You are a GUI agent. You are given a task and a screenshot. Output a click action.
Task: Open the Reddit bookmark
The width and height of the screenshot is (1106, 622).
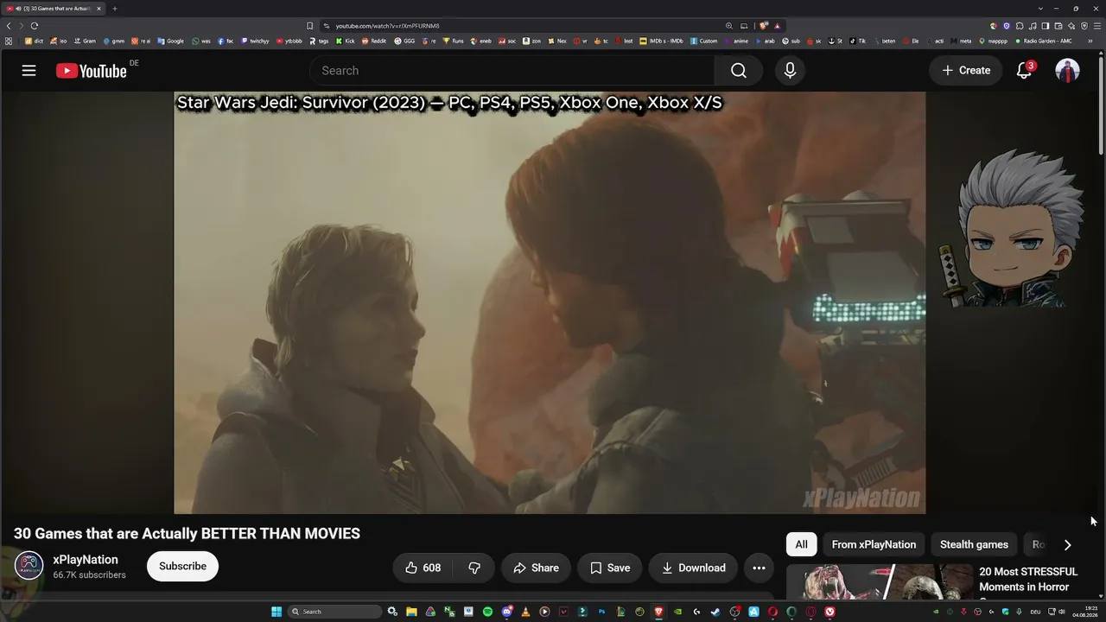coord(374,41)
